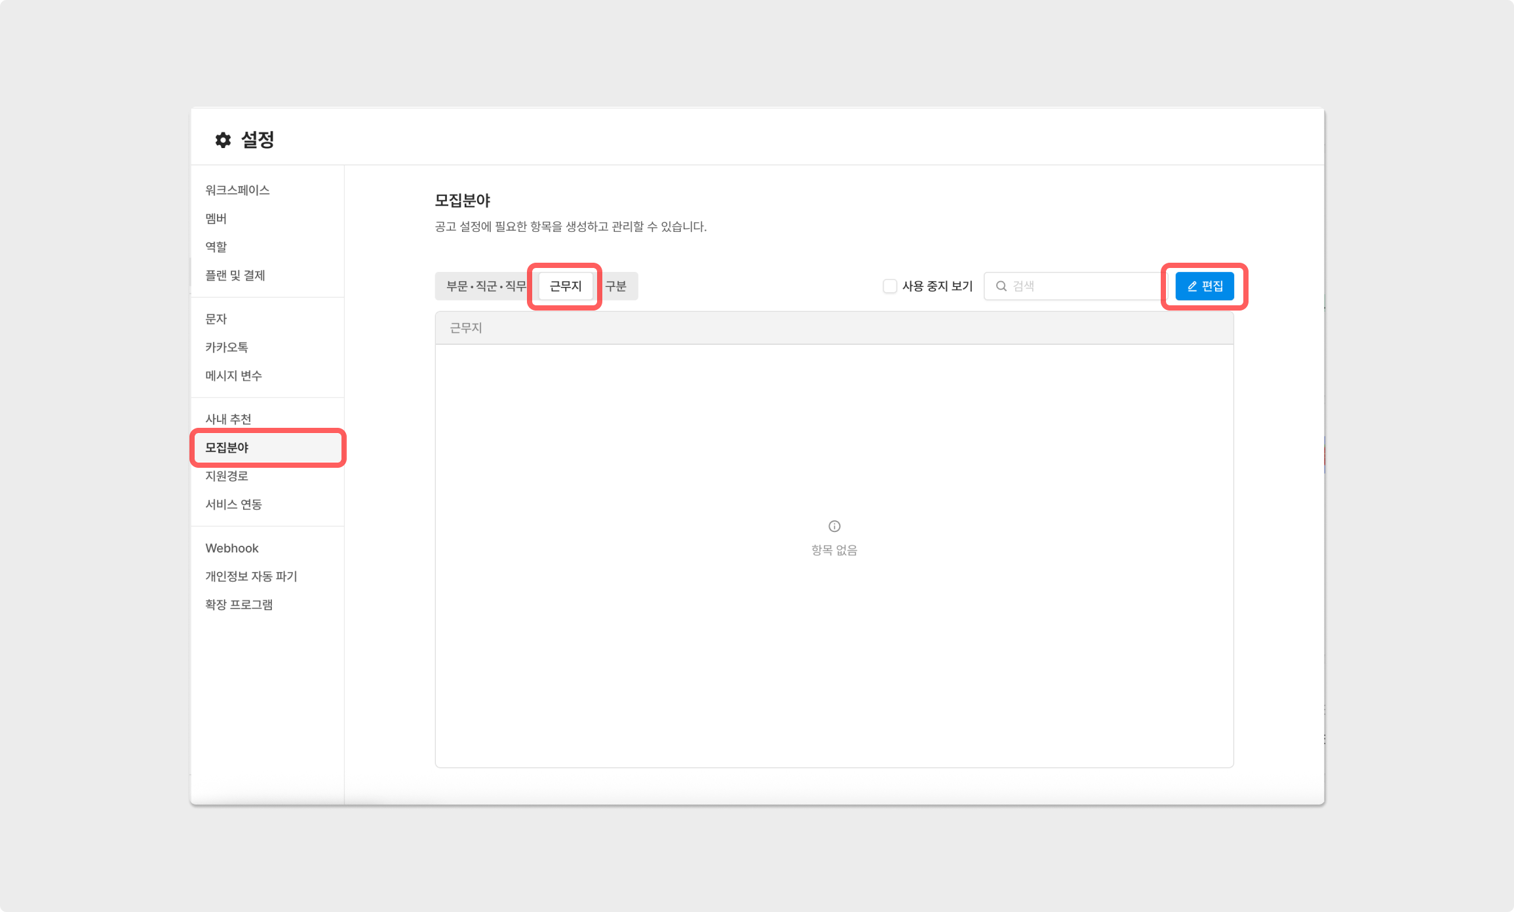
Task: Open 확장 프로그램 in the sidebar
Action: pos(239,605)
